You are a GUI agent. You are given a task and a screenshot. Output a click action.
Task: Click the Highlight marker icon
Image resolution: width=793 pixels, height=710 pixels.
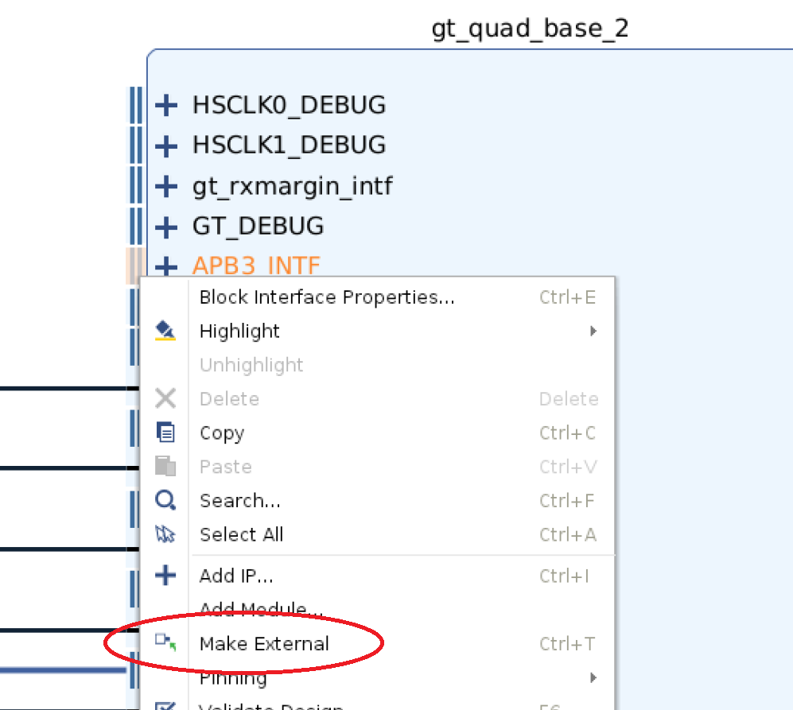tap(165, 331)
